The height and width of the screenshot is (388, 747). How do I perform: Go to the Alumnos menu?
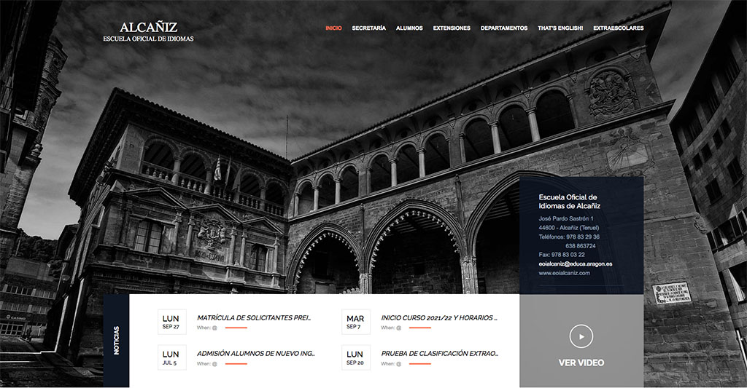[409, 28]
